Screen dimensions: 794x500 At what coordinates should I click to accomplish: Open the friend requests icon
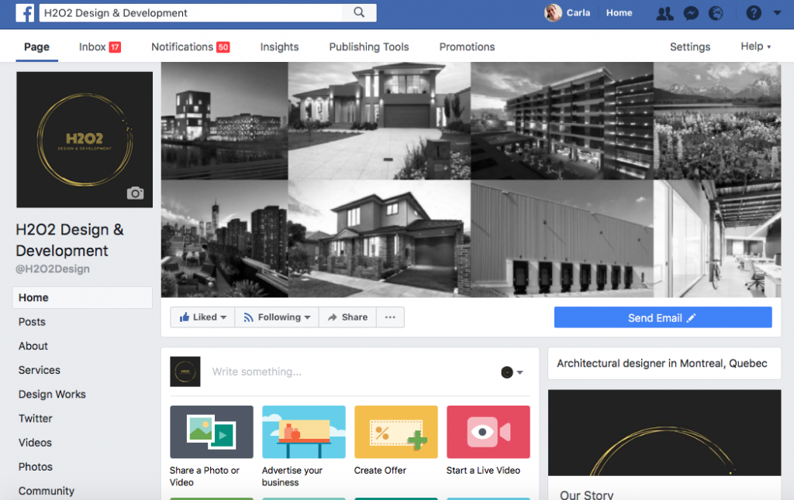tap(665, 13)
